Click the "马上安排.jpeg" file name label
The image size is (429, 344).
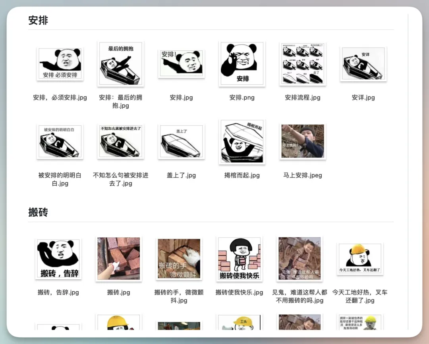pos(303,175)
